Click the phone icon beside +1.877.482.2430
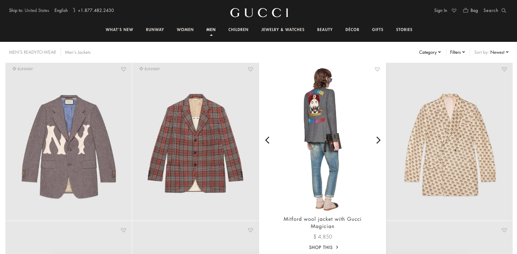This screenshot has width=517, height=254. (74, 10)
